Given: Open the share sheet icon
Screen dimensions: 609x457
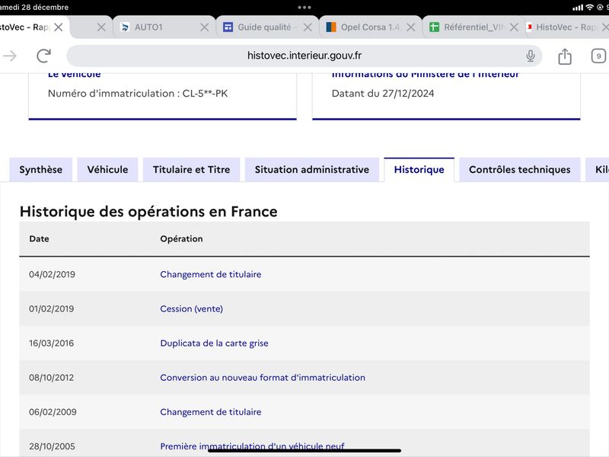Looking at the screenshot, I should [x=564, y=56].
